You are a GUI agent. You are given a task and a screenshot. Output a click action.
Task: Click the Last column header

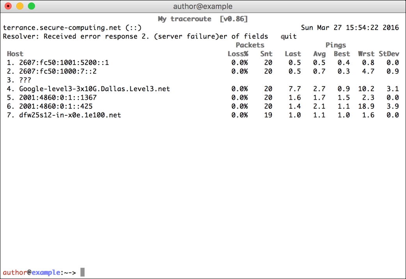293,54
